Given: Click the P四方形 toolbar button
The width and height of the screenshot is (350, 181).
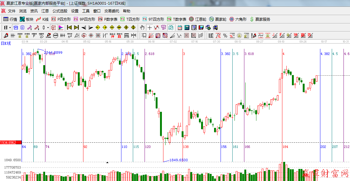Looking at the screenshot, I should 61,19.
